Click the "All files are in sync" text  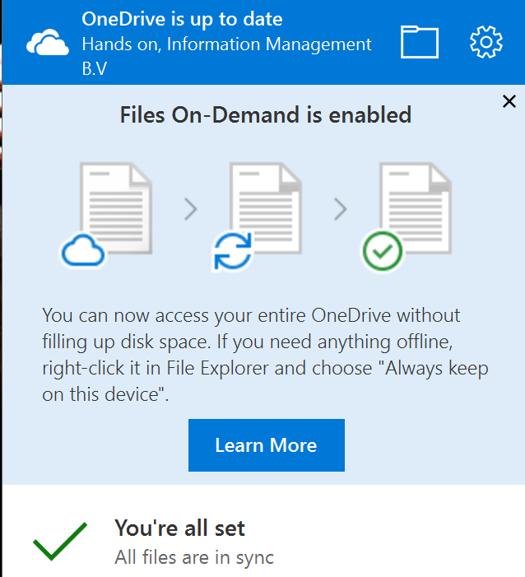point(194,557)
